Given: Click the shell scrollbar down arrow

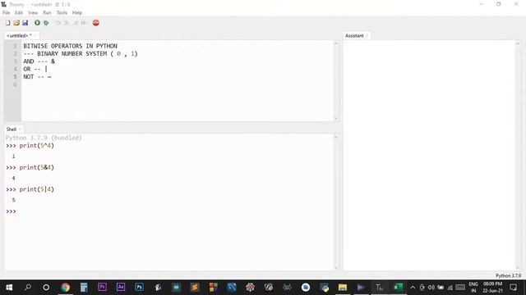Looking at the screenshot, I should (336, 268).
